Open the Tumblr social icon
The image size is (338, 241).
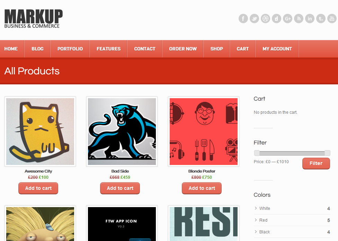[321, 19]
